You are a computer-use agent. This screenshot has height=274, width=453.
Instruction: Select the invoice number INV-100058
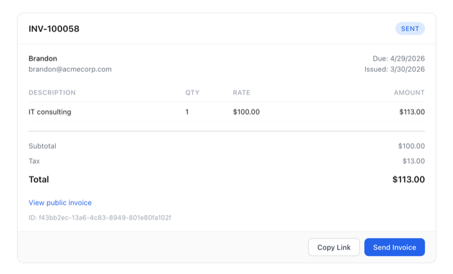click(54, 29)
